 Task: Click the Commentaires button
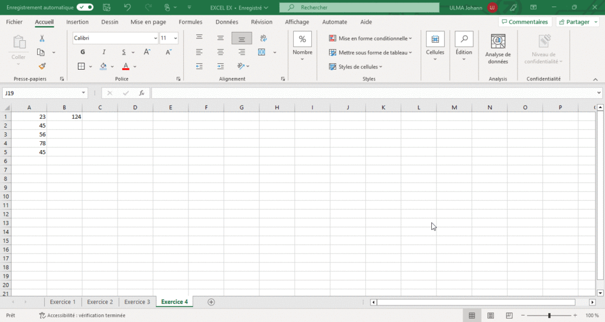(x=525, y=22)
